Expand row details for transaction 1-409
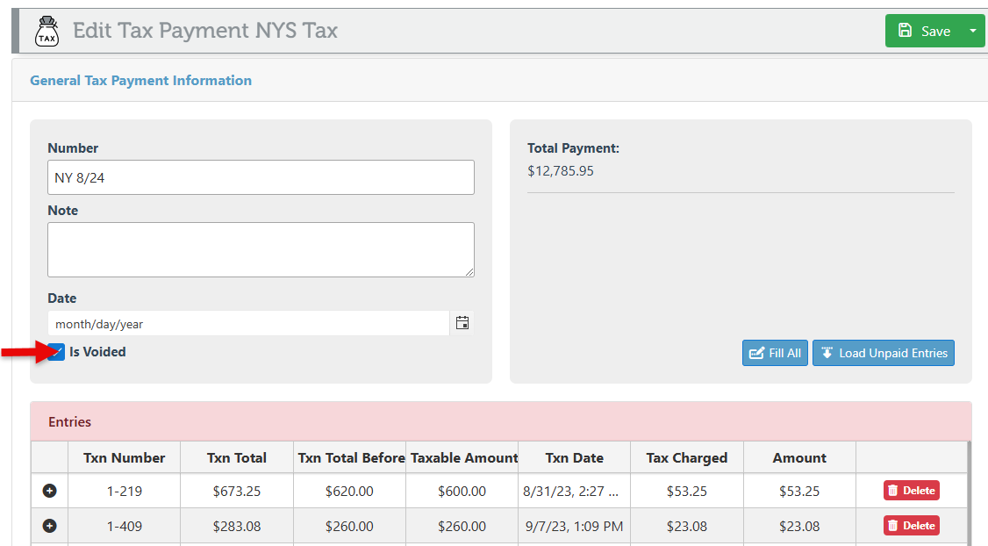Viewport: 988px width, 546px height. pos(50,526)
